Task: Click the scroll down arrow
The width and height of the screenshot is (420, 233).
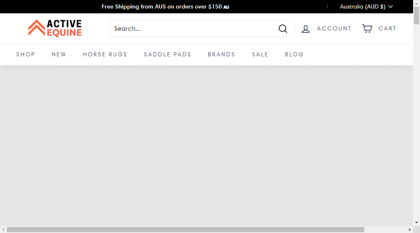Action: [416, 222]
